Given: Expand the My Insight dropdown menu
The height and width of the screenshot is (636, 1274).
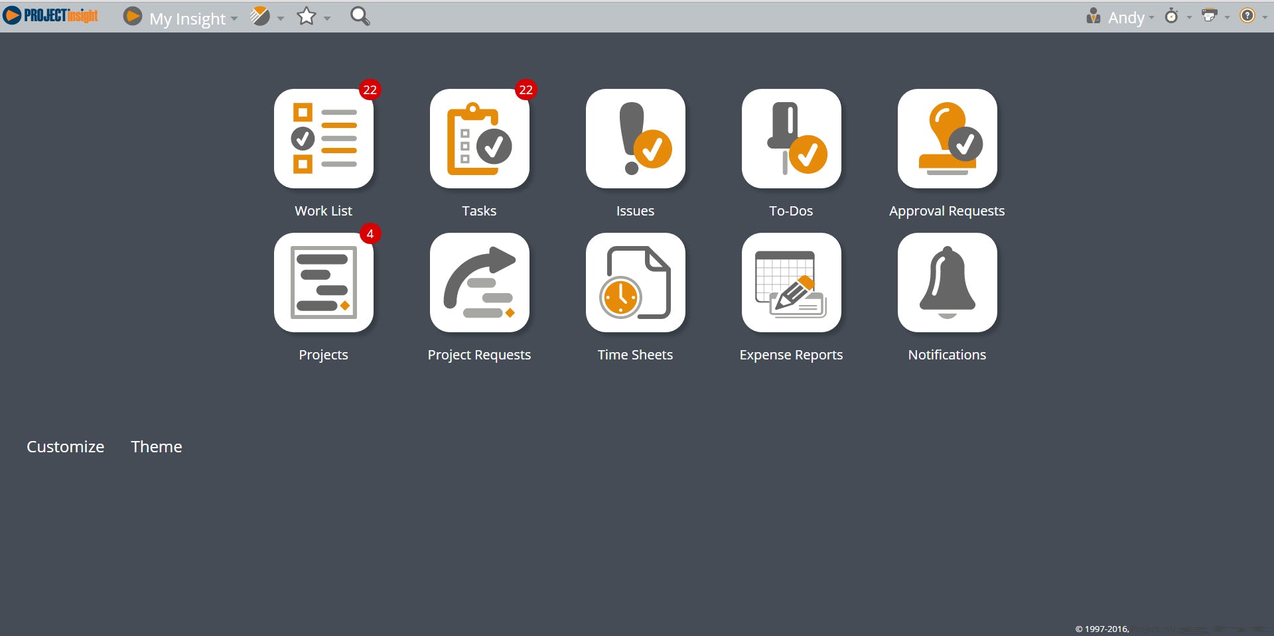Looking at the screenshot, I should 187,18.
